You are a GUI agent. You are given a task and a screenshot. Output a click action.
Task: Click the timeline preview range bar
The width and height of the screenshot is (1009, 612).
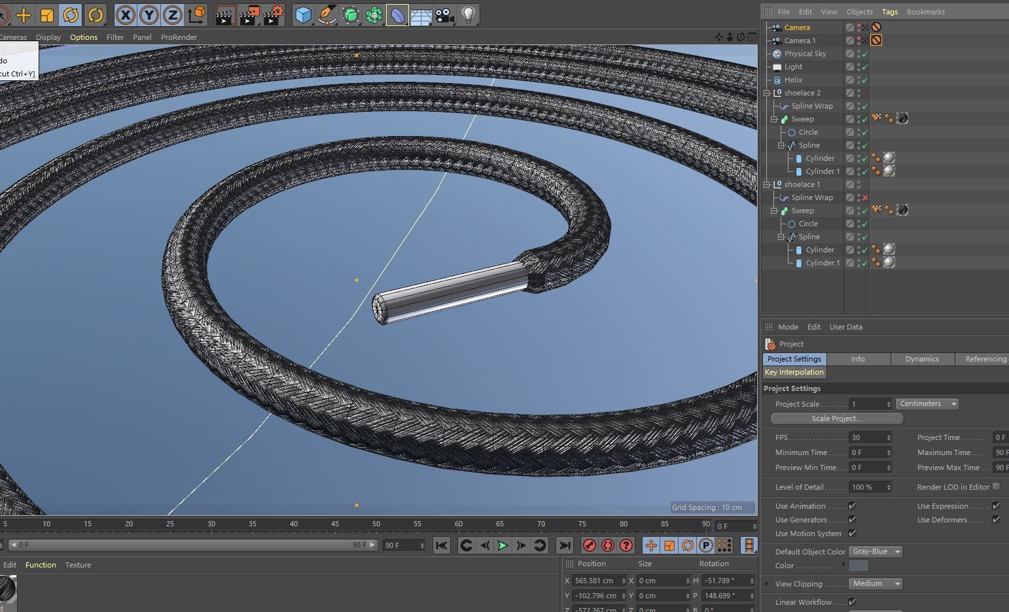193,545
